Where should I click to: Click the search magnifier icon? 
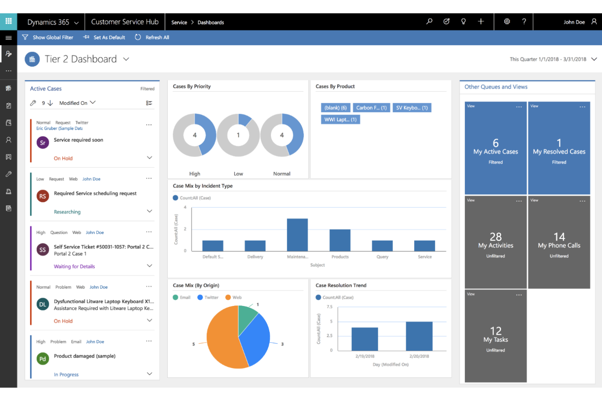(x=429, y=22)
